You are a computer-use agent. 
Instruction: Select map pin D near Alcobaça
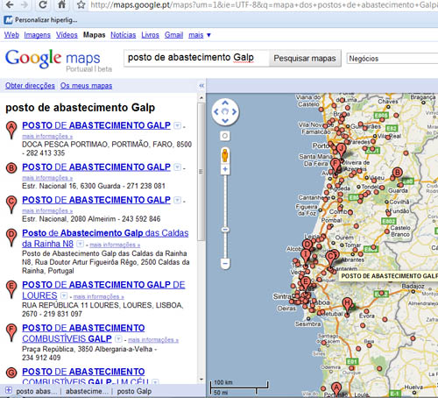coord(307,245)
